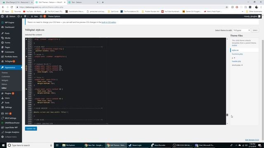Open header.php in Theme Files
This screenshot has width=264, height=148.
(236, 61)
